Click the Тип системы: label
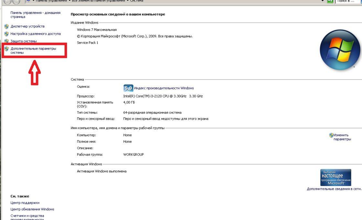362x220 pixels. [87, 113]
